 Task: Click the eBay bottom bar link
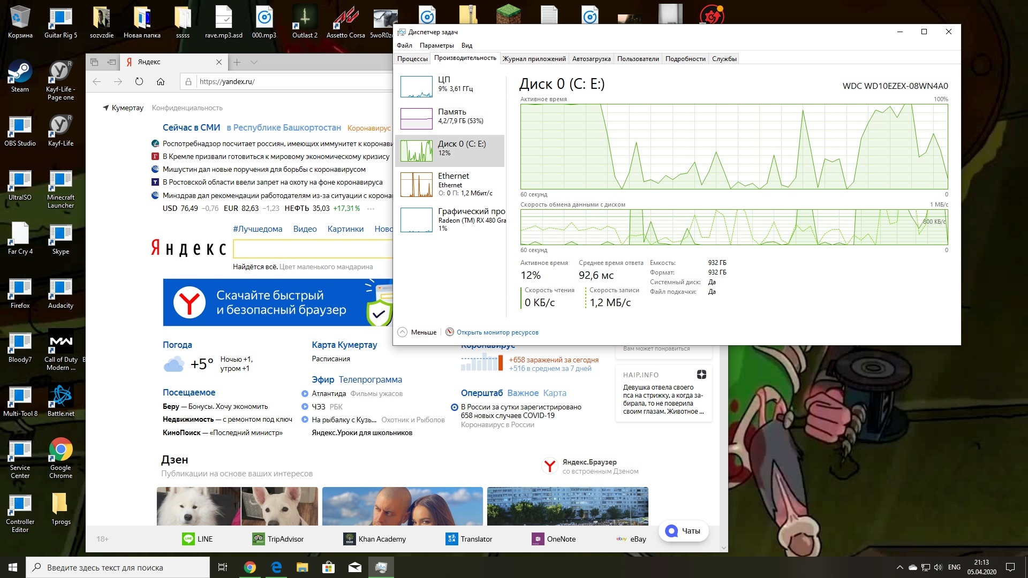point(631,539)
